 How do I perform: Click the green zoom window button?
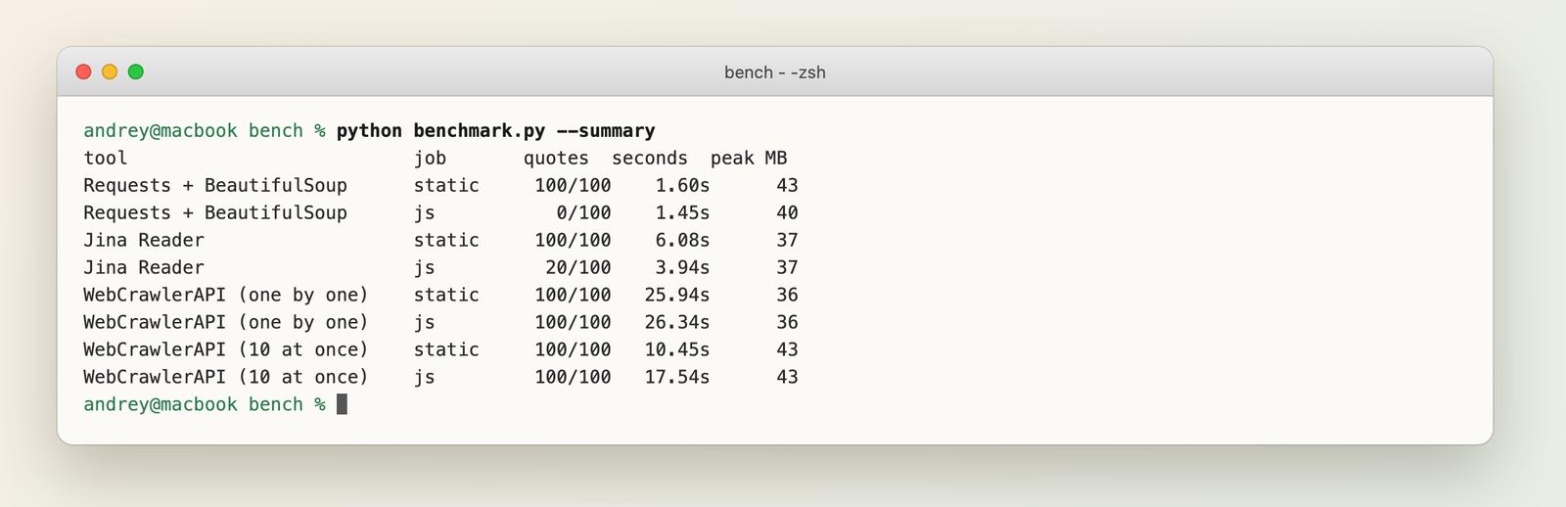tap(136, 71)
